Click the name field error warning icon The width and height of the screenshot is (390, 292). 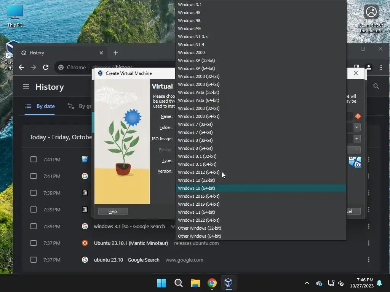click(x=358, y=116)
